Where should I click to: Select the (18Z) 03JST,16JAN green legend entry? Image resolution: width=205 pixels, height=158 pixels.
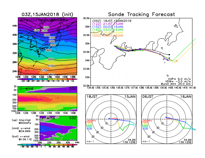click(108, 30)
